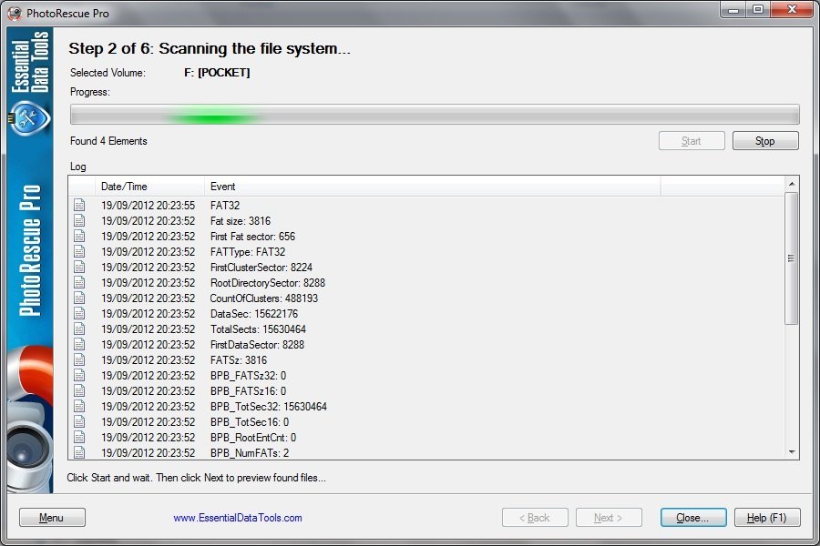This screenshot has height=546, width=820.
Task: Click the document icon beside the first FAT32 log row
Action: 79,206
